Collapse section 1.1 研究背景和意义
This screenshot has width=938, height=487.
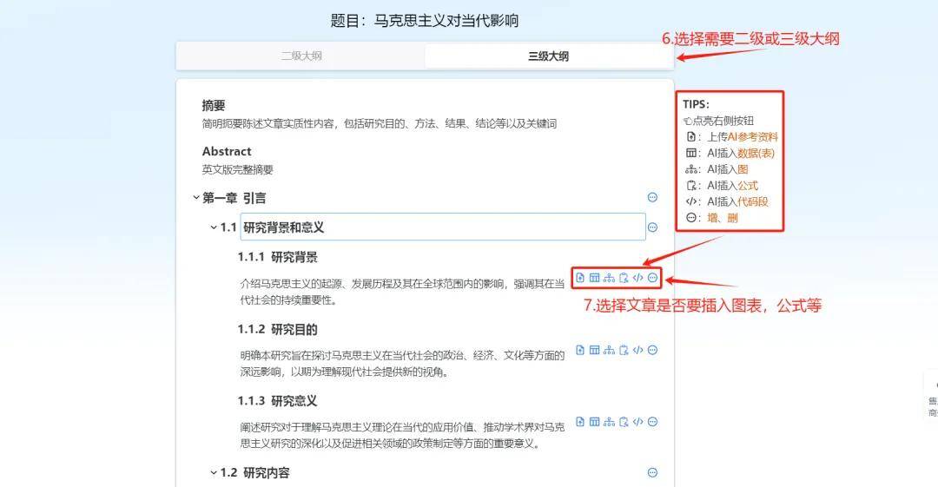coord(214,227)
